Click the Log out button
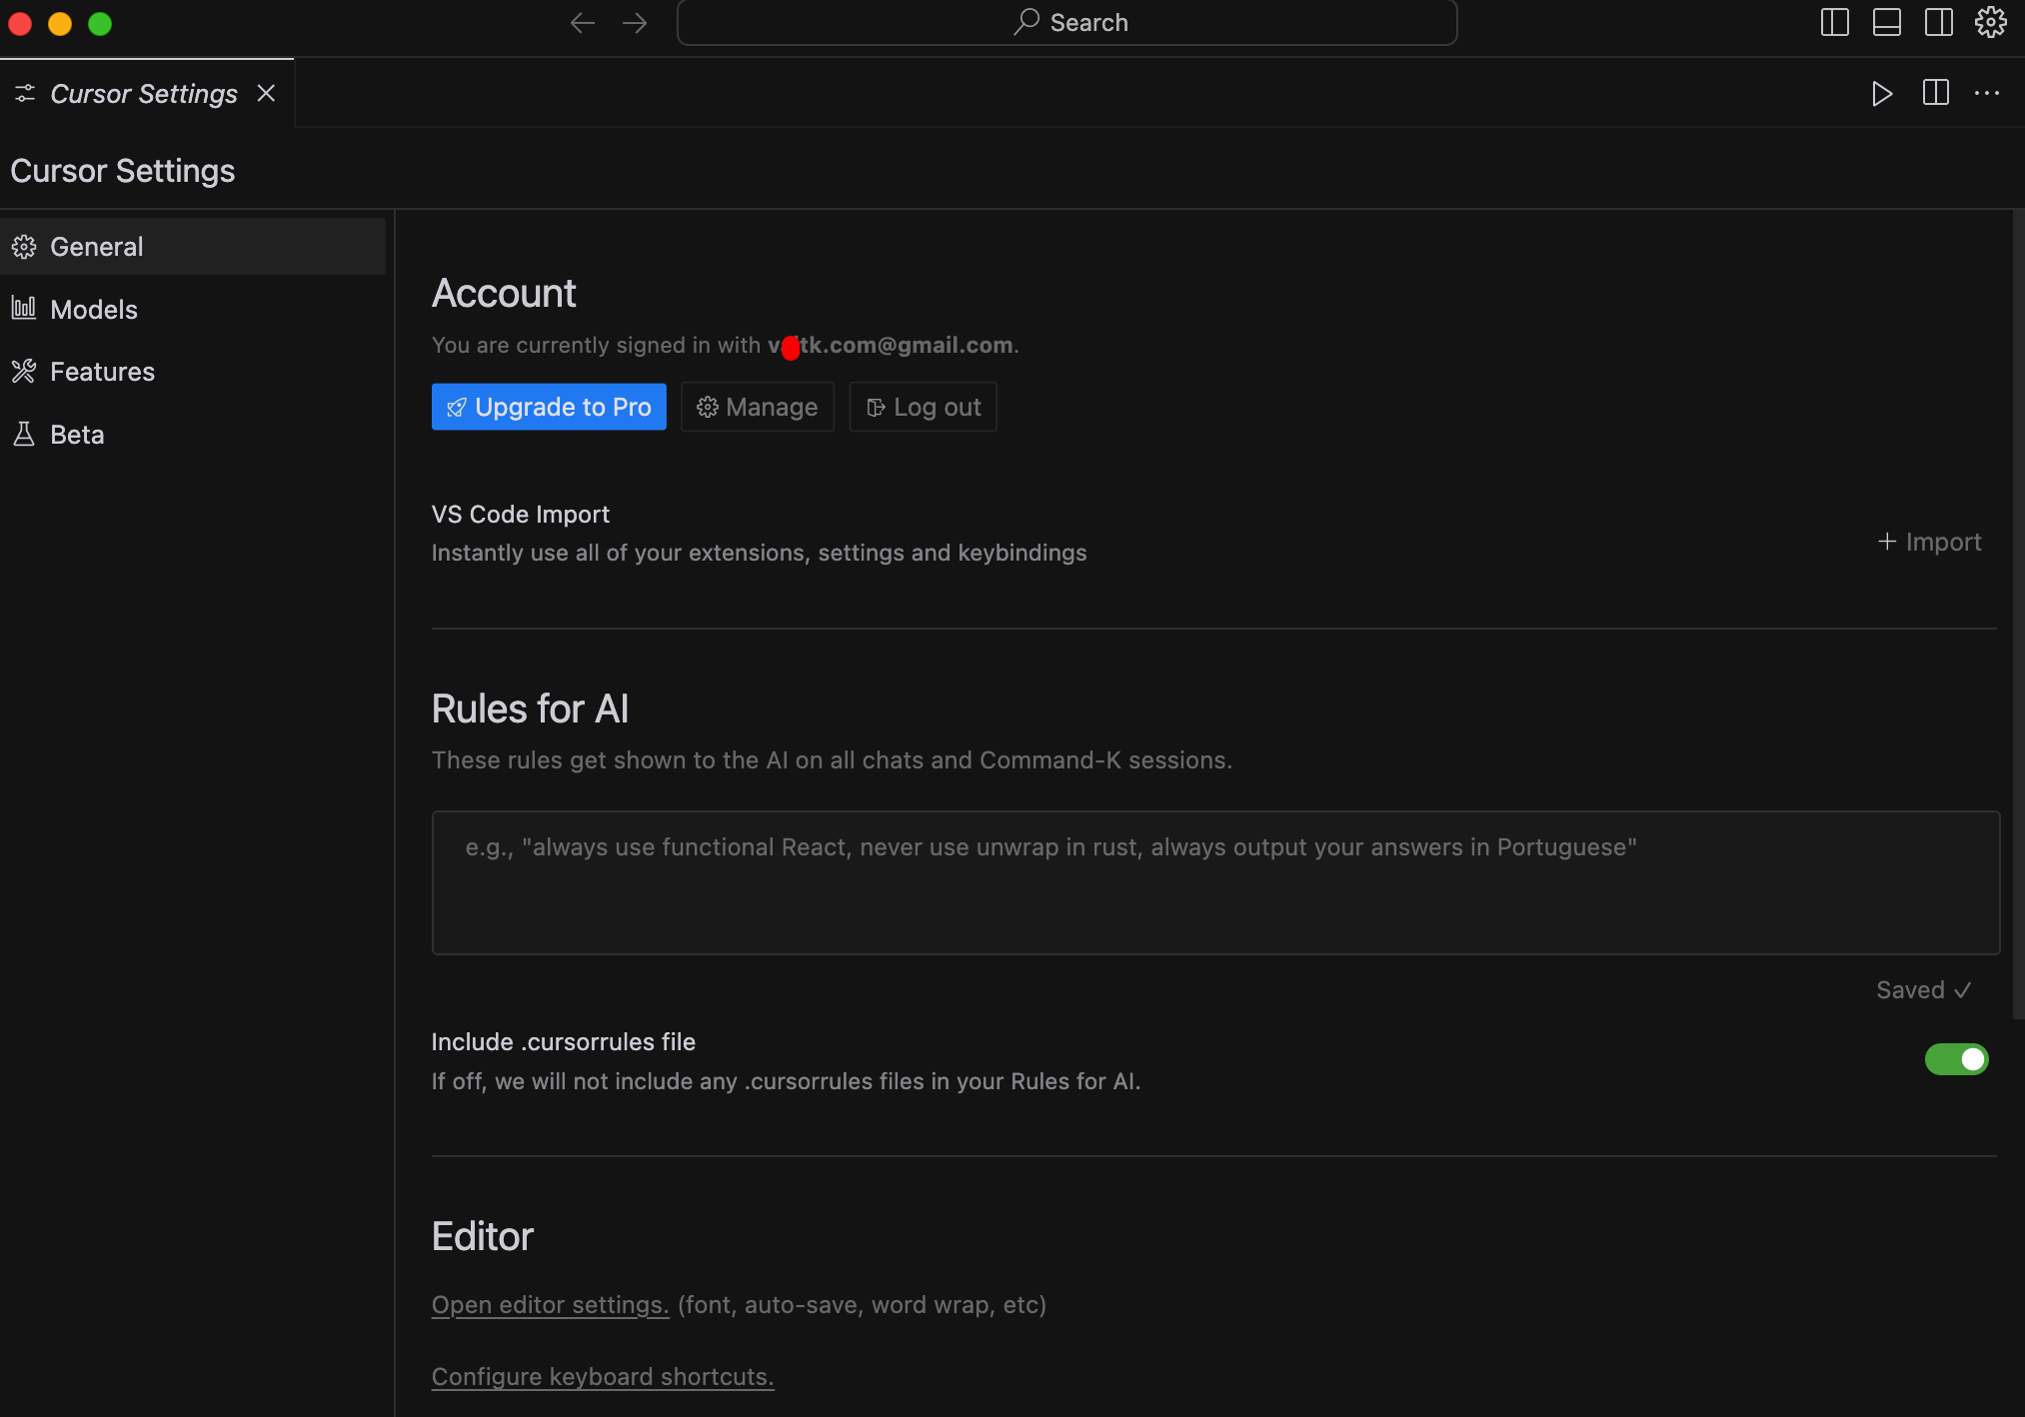Screen dimensions: 2025x1417 click(924, 407)
